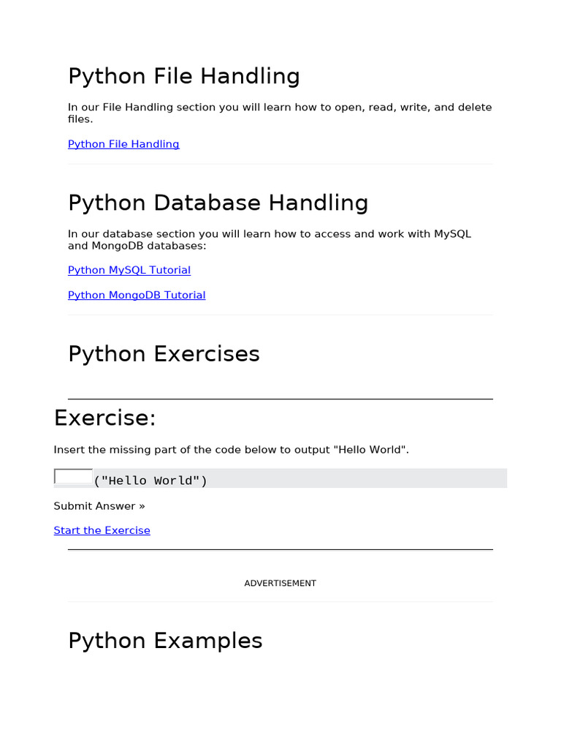Open the Python MySQL Tutorial link
The height and width of the screenshot is (749, 561).
pyautogui.click(x=129, y=270)
